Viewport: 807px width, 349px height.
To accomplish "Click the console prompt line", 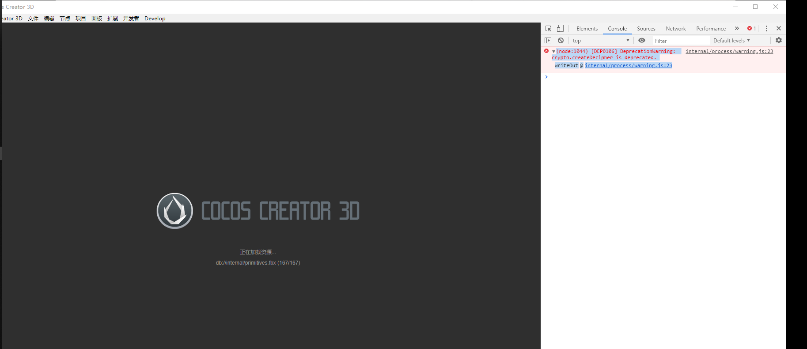I will (663, 77).
